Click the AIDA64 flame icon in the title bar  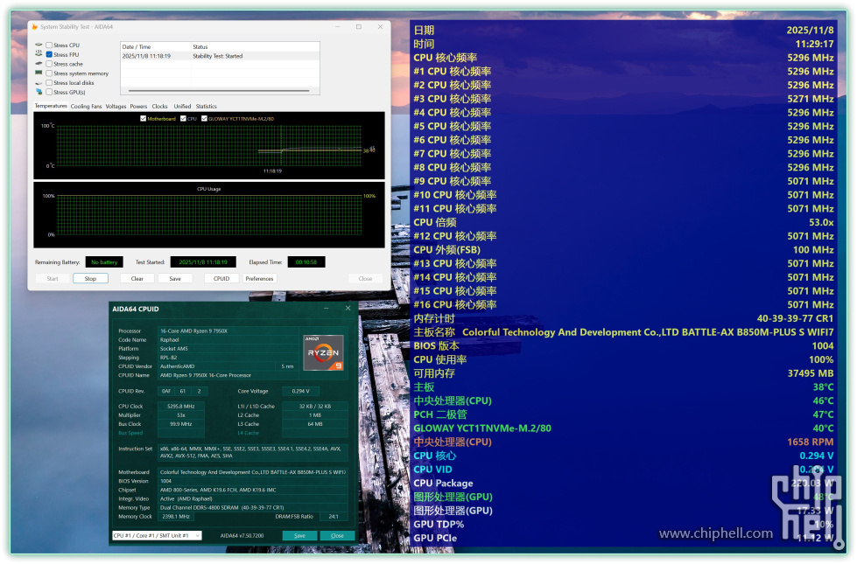coord(34,25)
